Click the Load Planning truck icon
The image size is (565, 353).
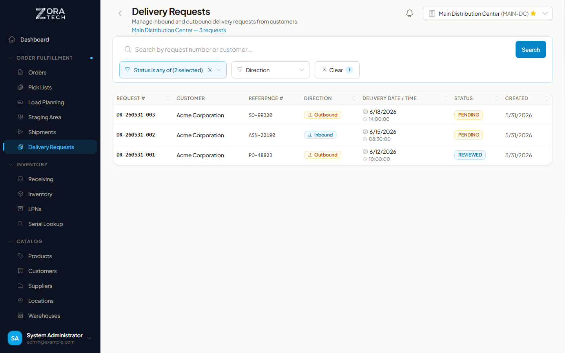[x=20, y=102]
